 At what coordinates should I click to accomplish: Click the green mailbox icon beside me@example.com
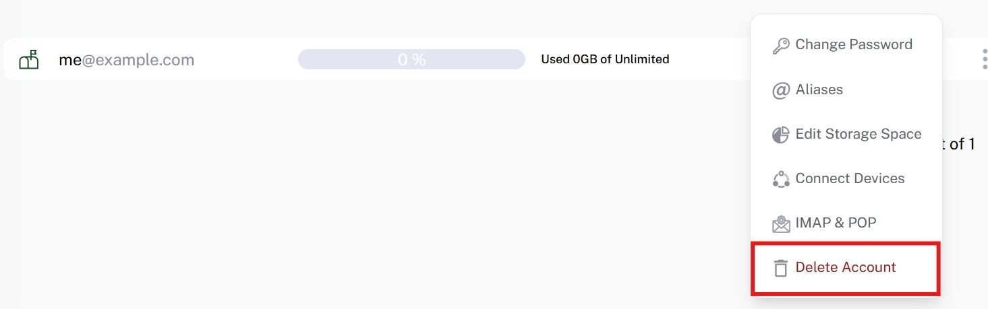[29, 60]
